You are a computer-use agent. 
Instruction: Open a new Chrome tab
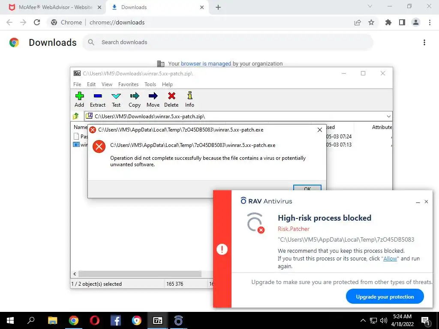218,8
